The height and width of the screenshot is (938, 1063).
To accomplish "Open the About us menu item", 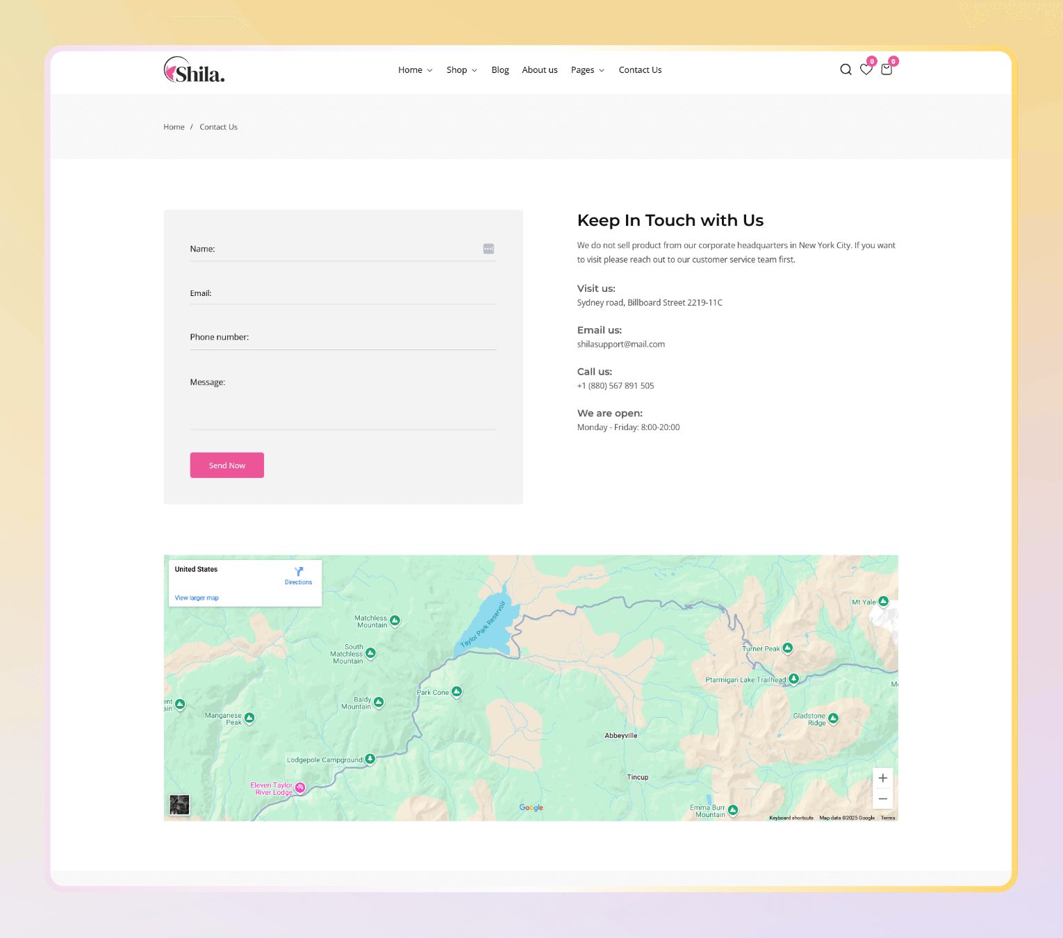I will click(x=540, y=70).
